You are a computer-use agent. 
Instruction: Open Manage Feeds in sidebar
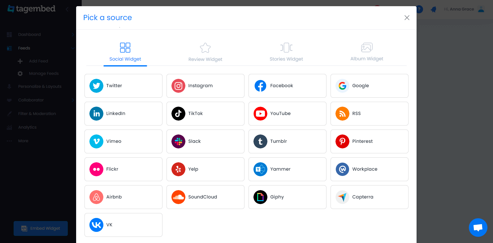tap(44, 74)
